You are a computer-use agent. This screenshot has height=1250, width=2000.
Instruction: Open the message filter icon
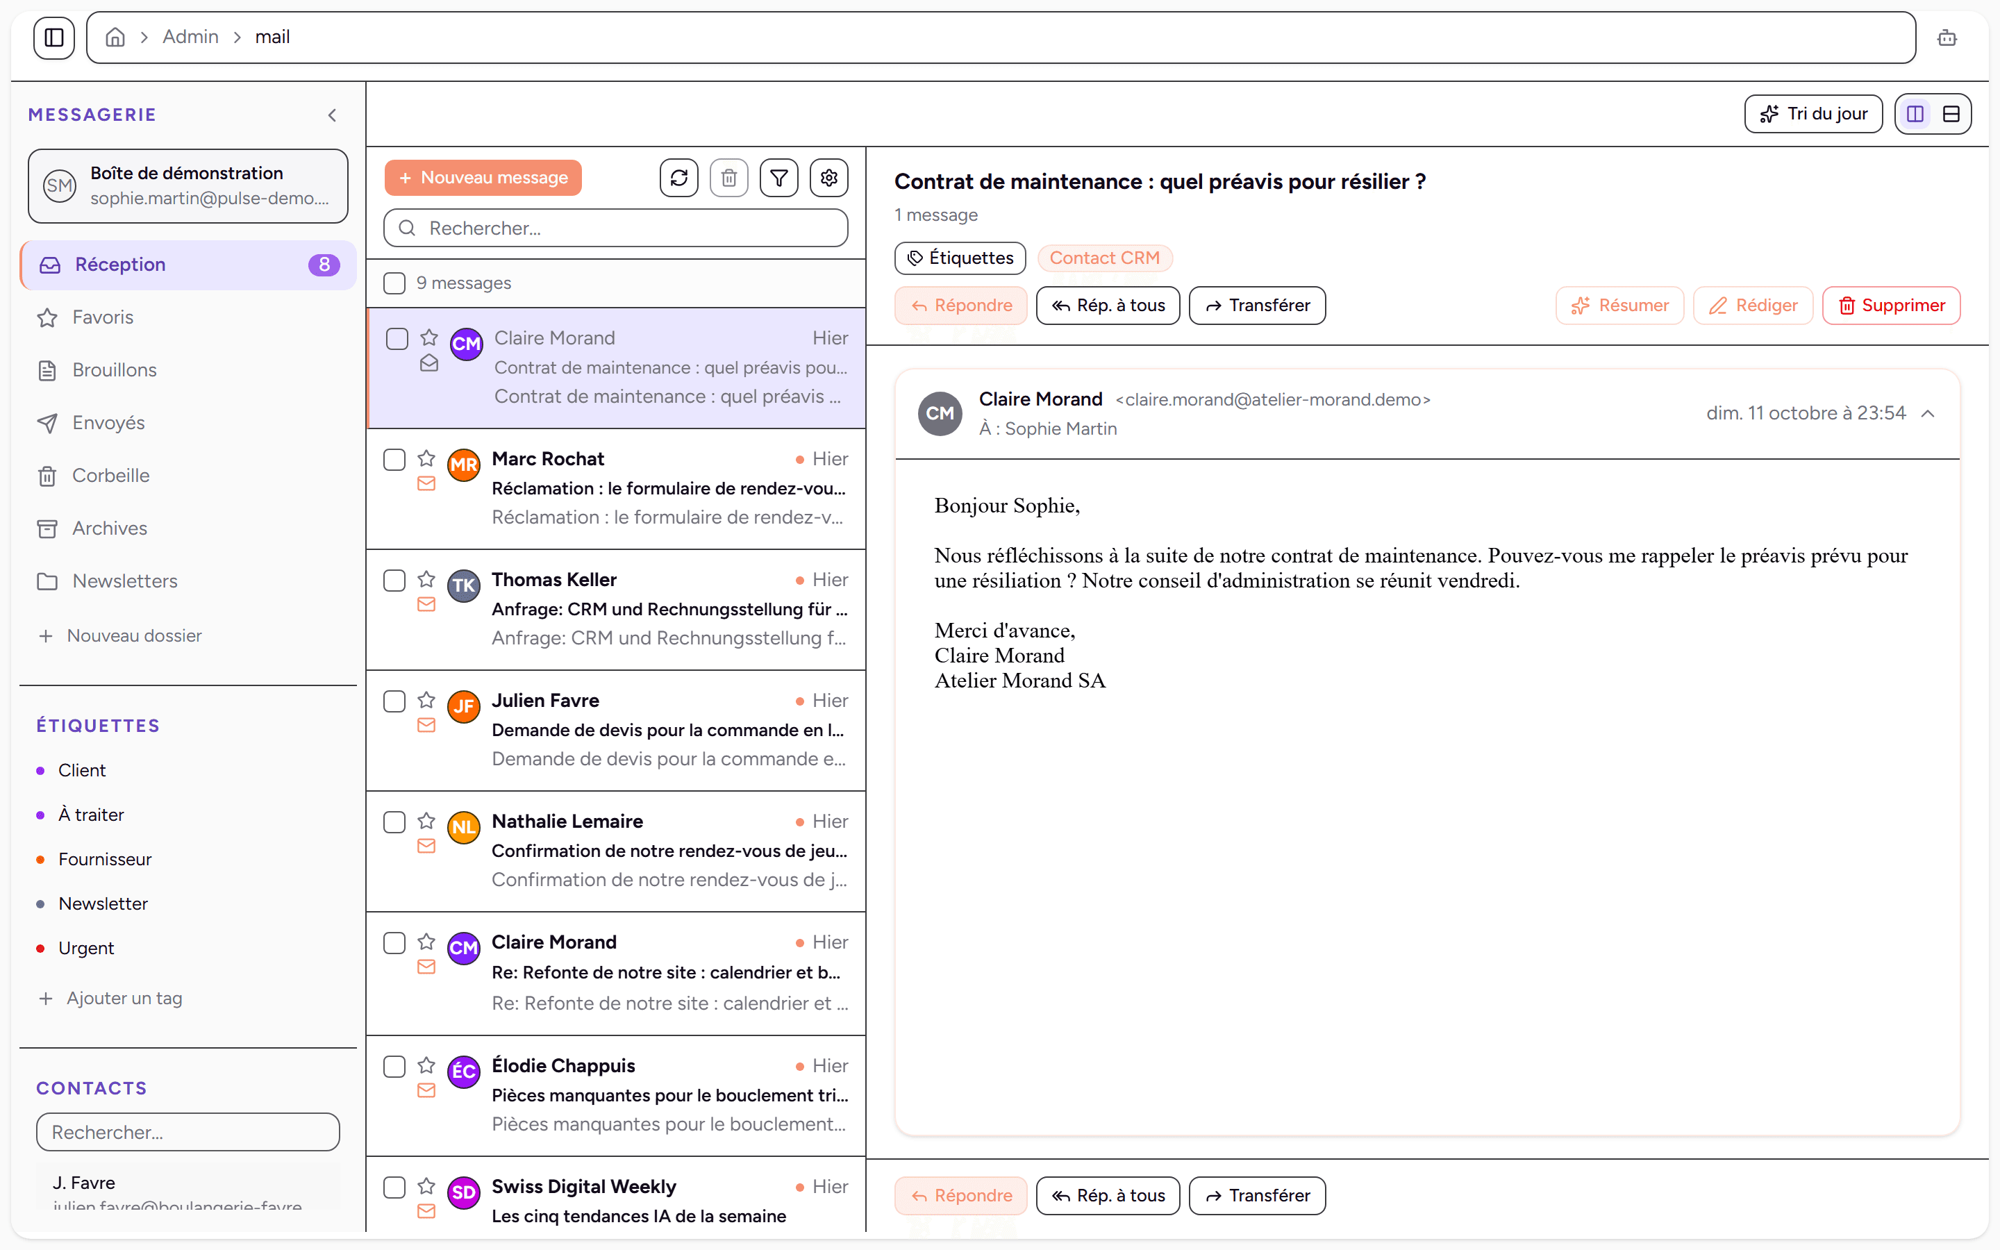coord(779,178)
